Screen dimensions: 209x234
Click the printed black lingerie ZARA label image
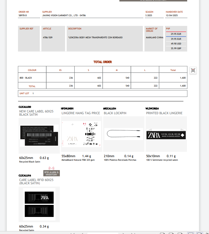click(x=166, y=135)
